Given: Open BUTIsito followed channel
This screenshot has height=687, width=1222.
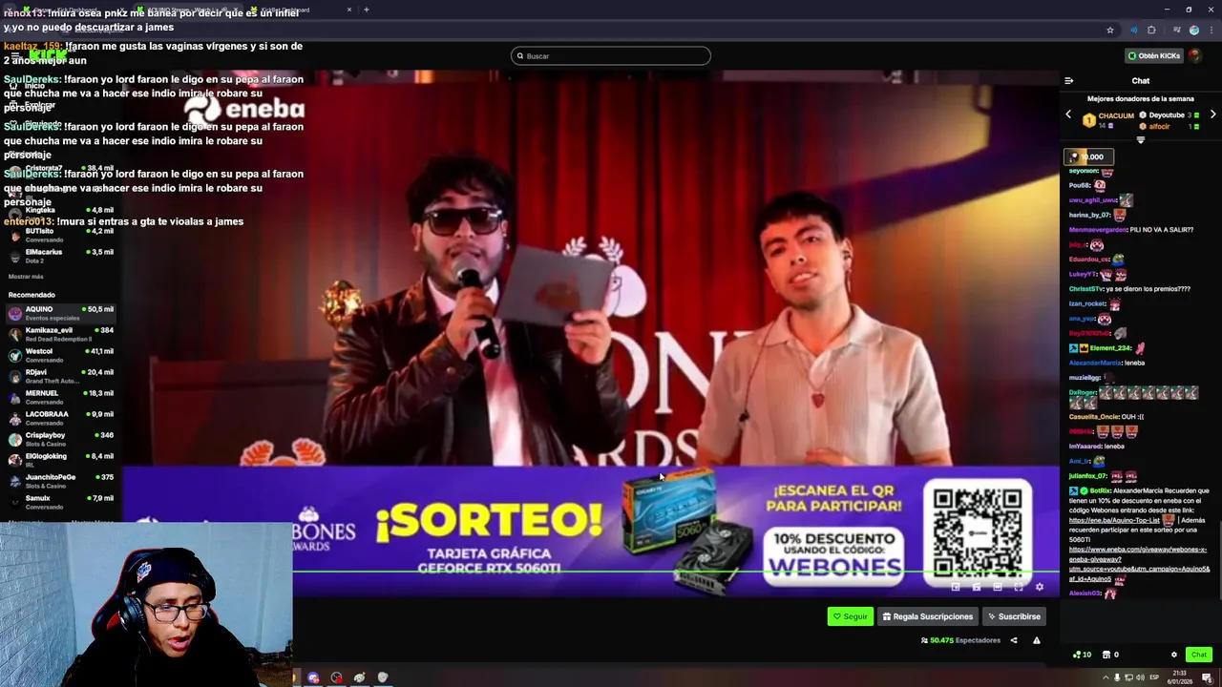Looking at the screenshot, I should point(60,235).
